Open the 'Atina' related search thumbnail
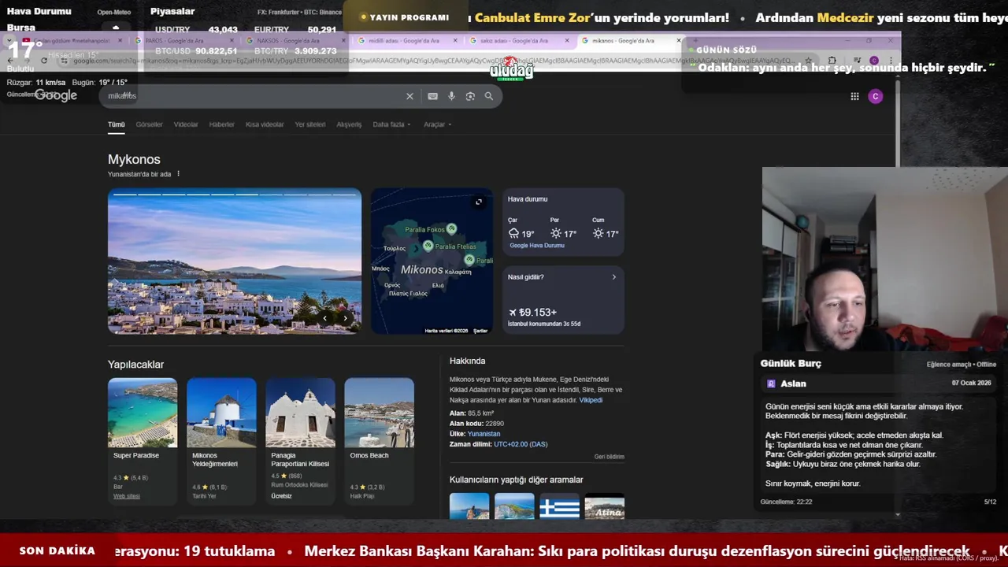The width and height of the screenshot is (1008, 567). [605, 506]
